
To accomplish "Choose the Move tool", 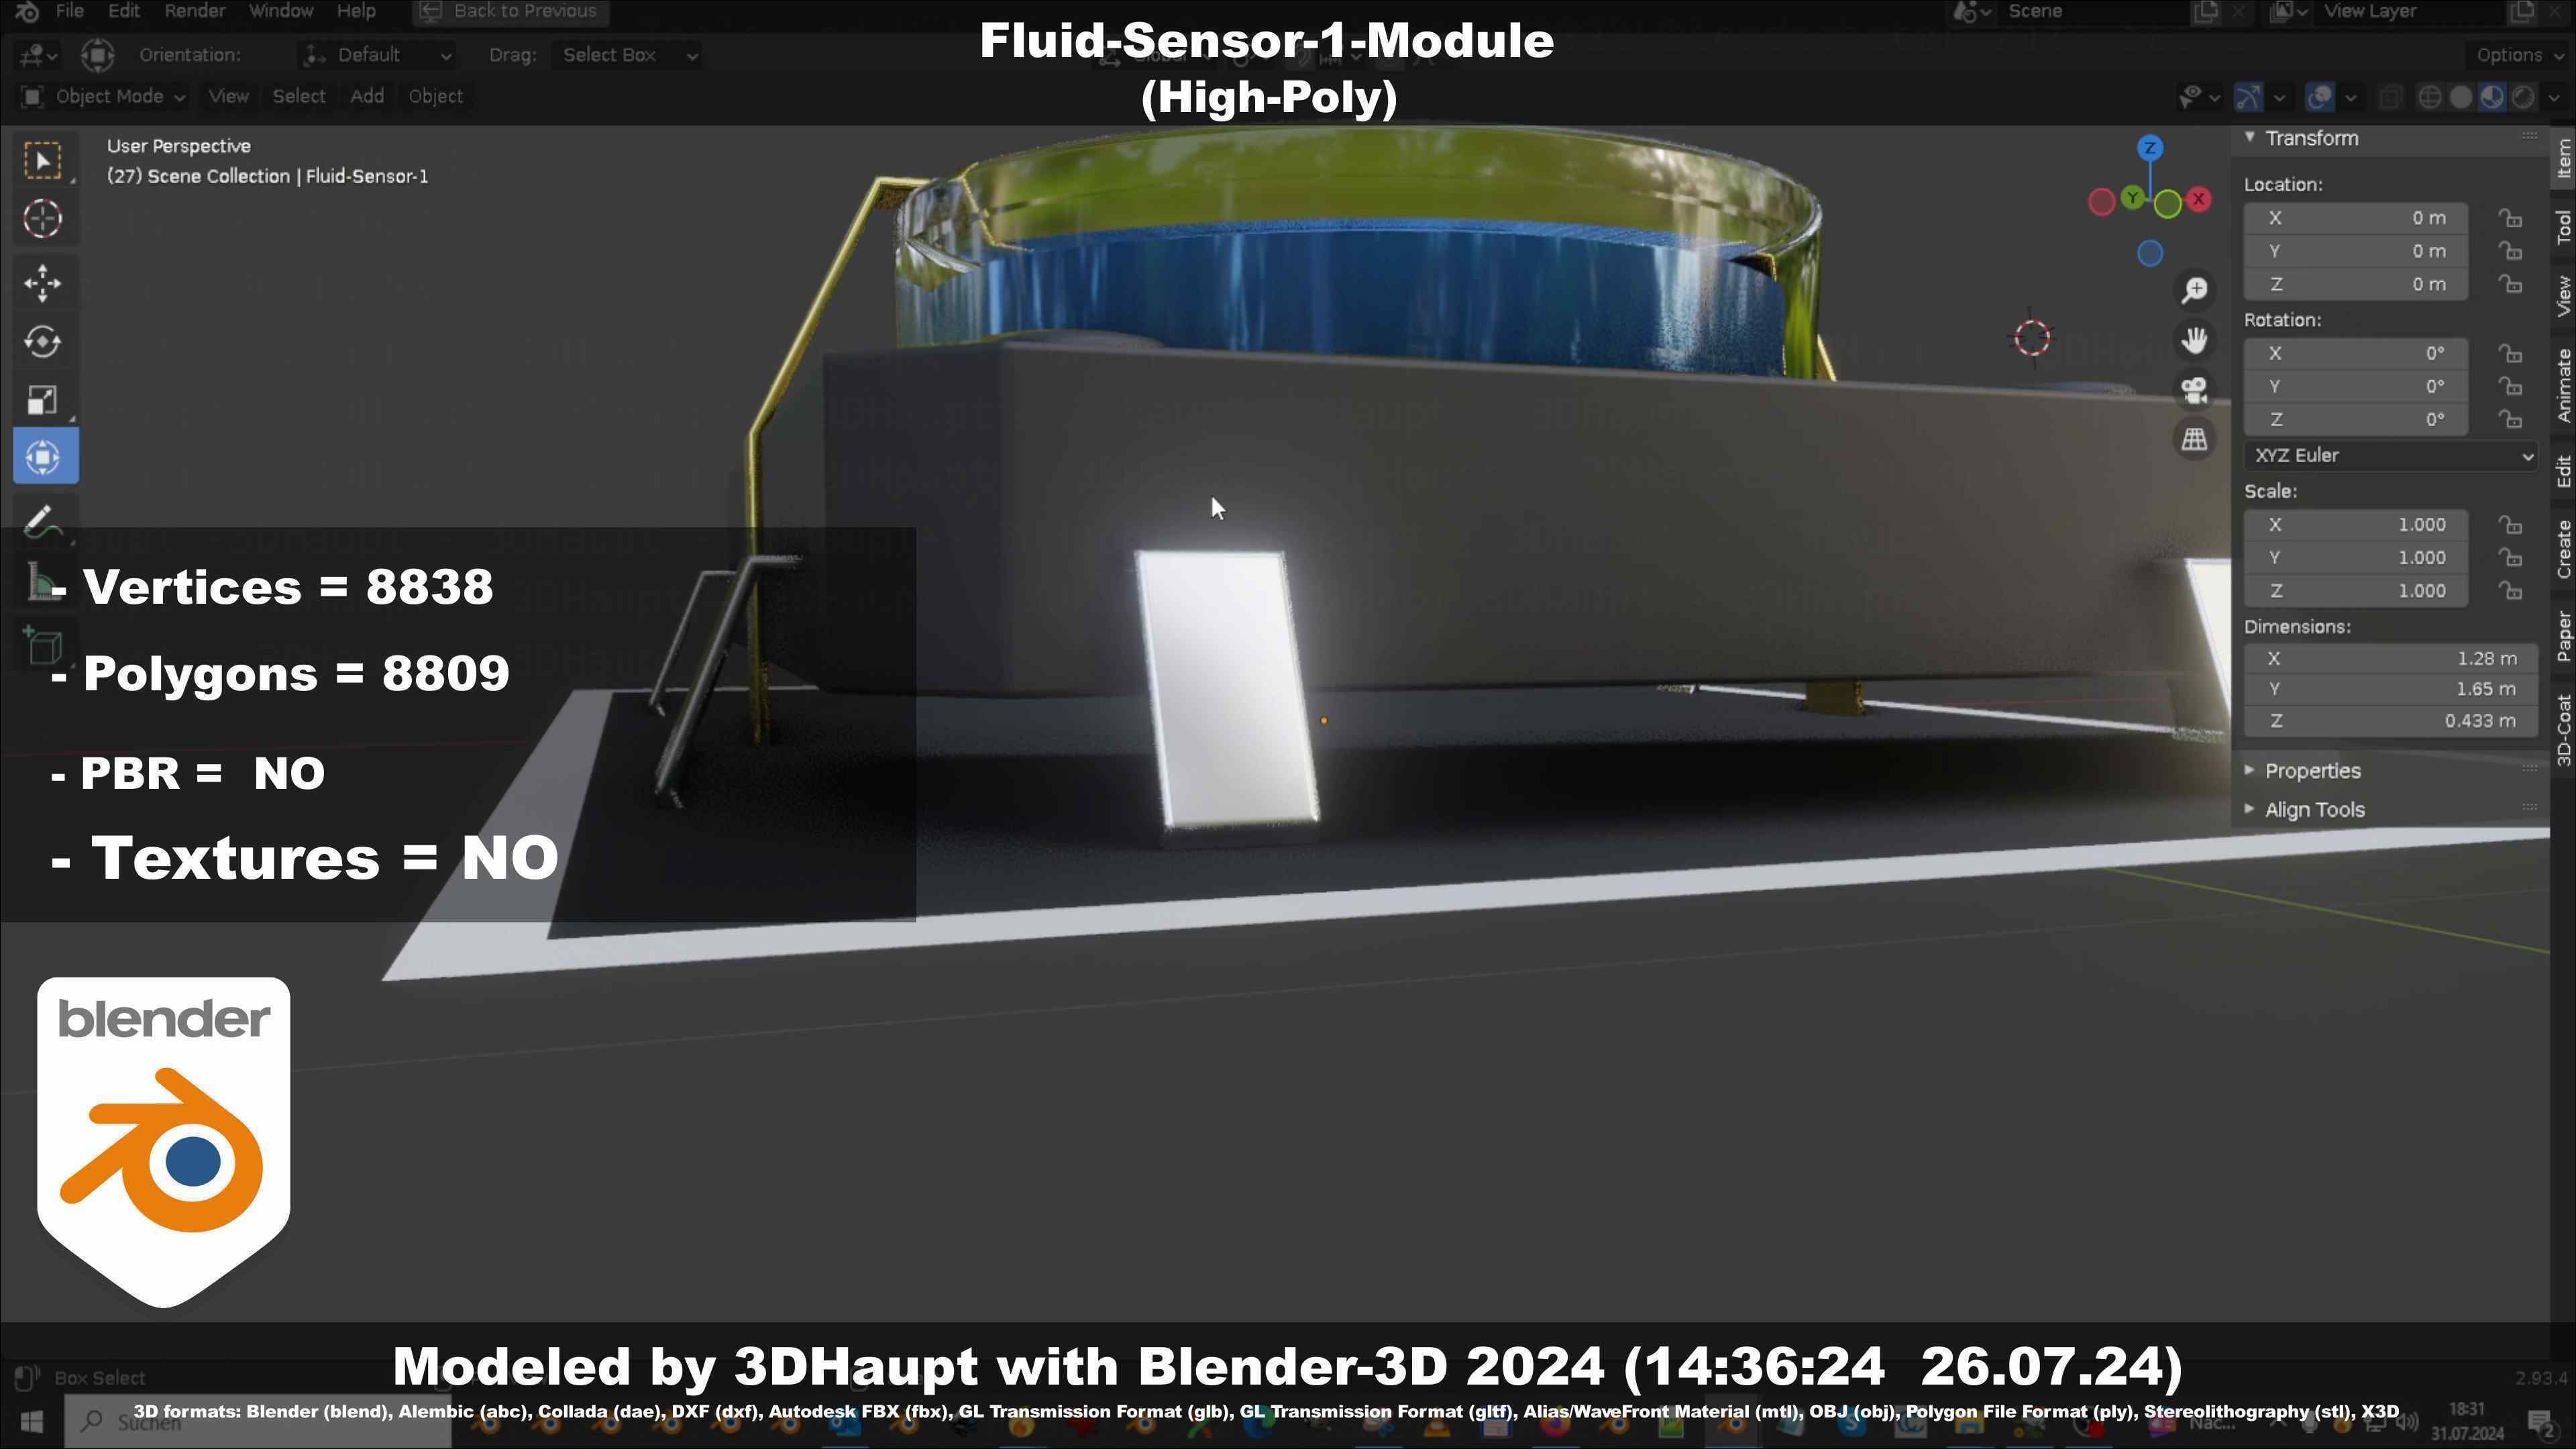I will pyautogui.click(x=43, y=283).
